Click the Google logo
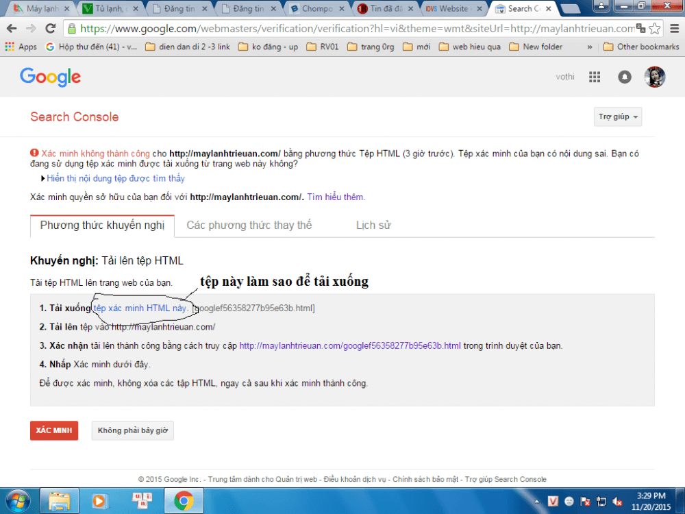This screenshot has width=685, height=514. coord(50,77)
